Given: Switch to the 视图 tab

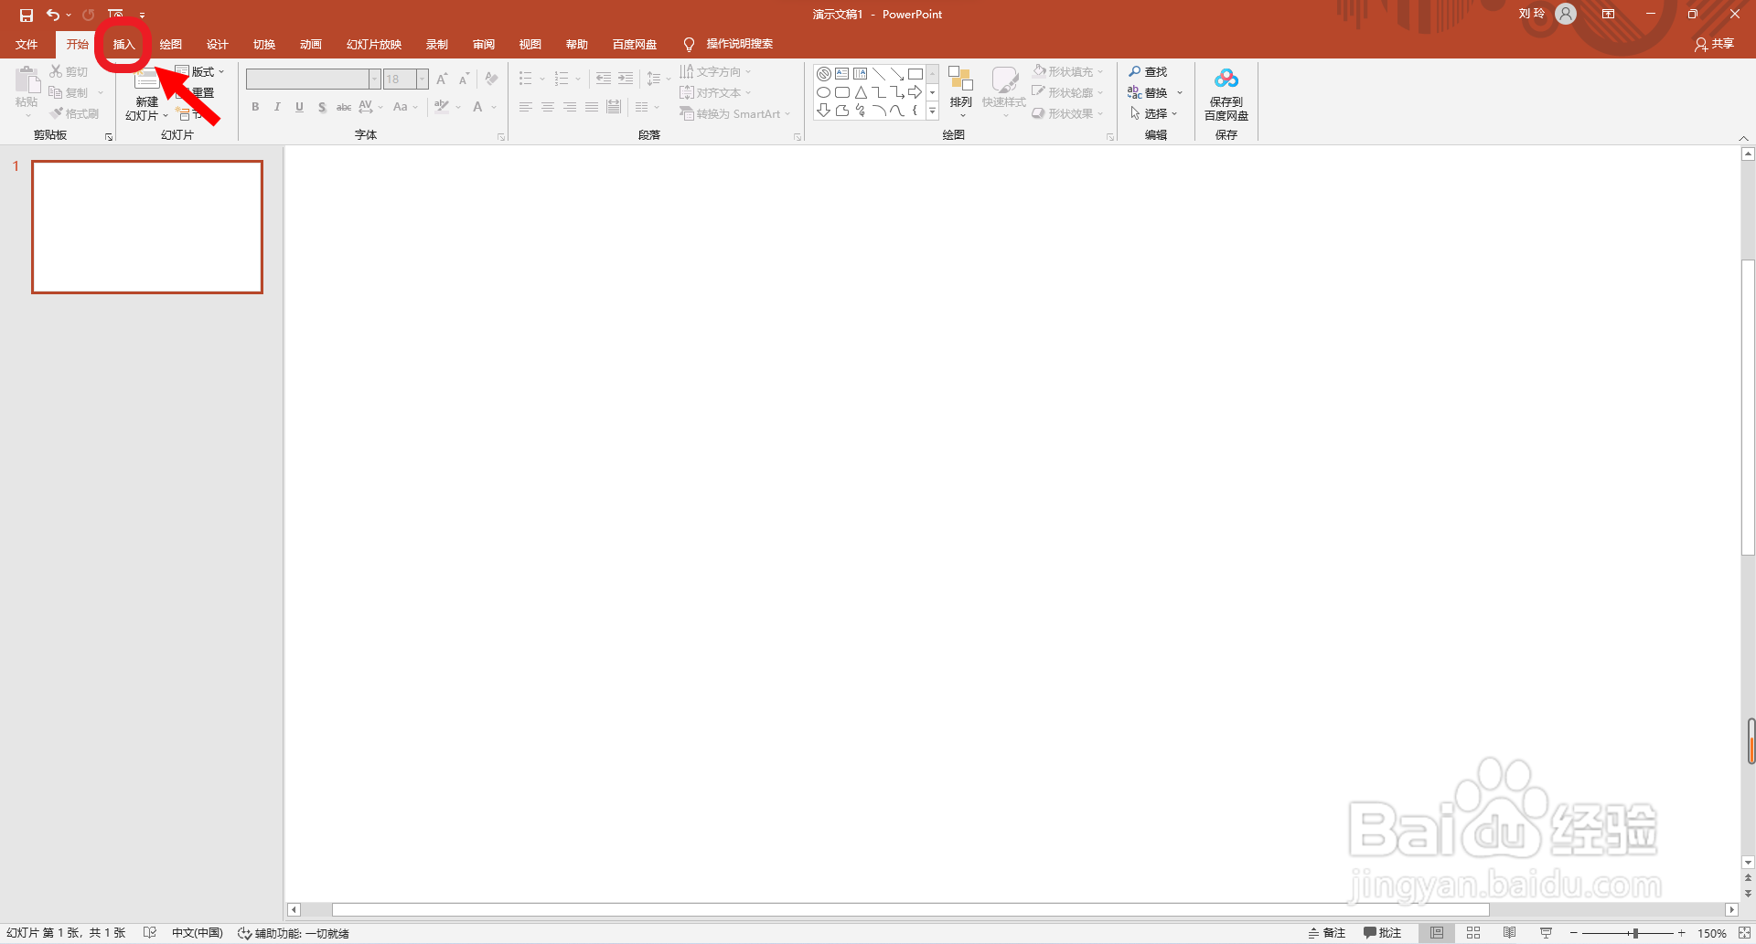Looking at the screenshot, I should click(x=530, y=44).
